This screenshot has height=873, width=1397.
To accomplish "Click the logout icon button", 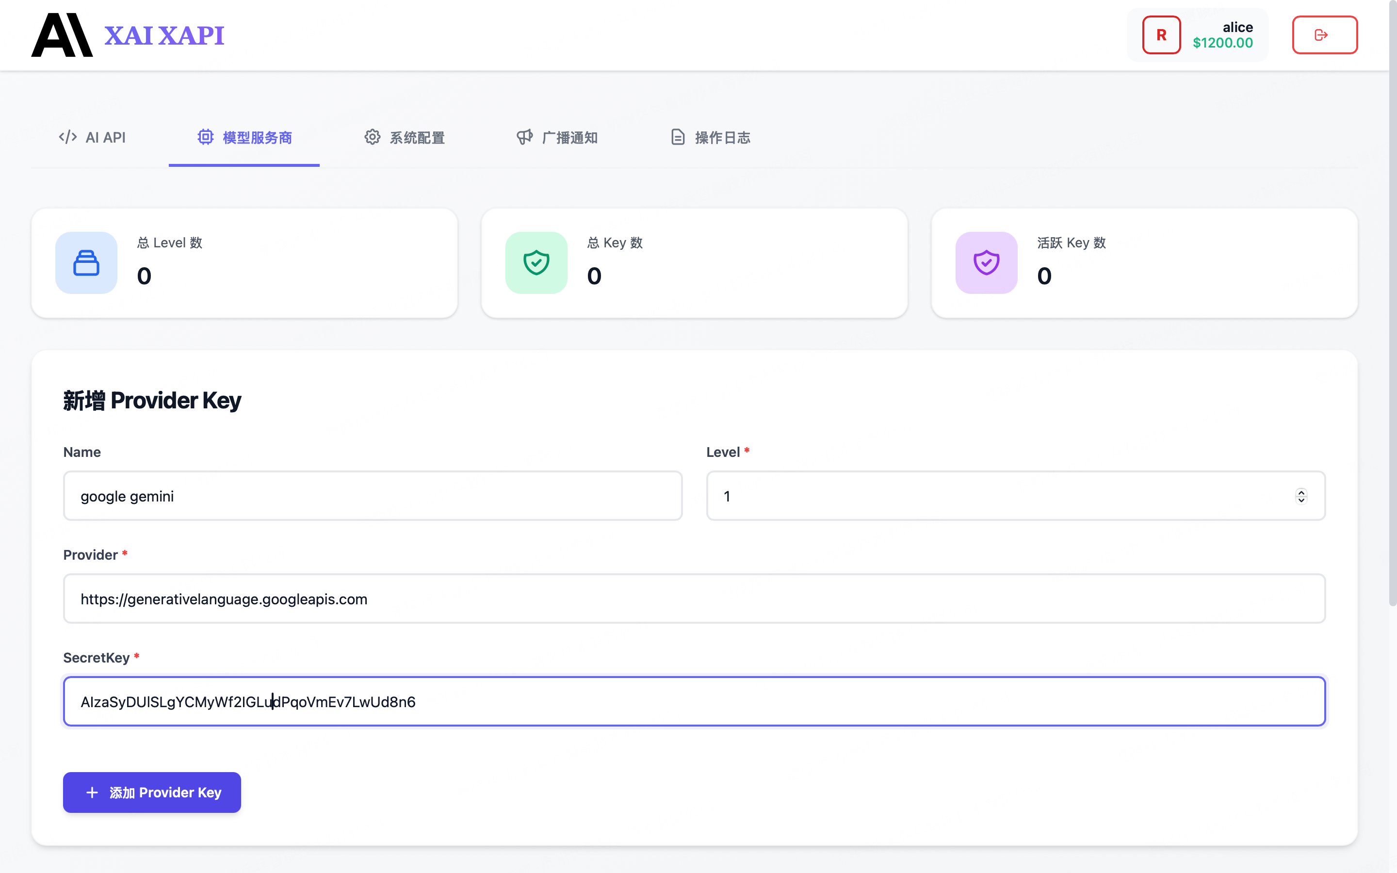I will pyautogui.click(x=1324, y=35).
